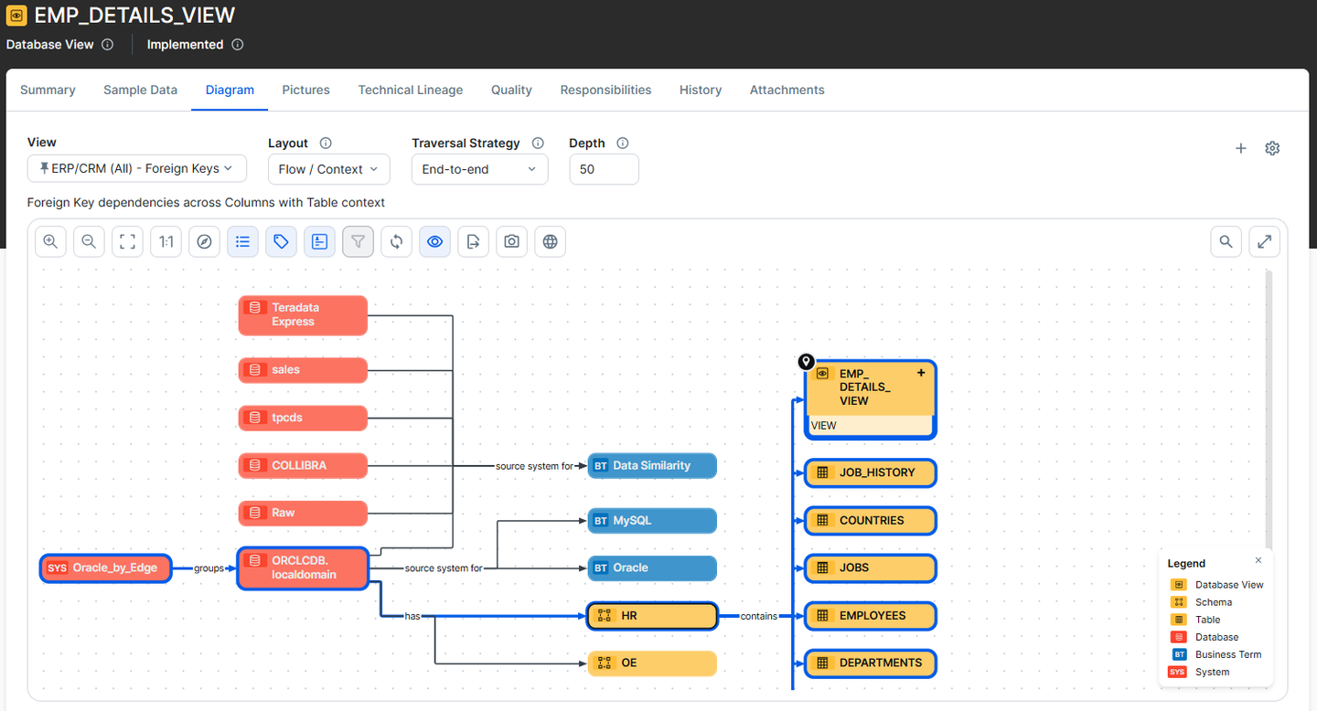Refresh the diagram layout

396,242
